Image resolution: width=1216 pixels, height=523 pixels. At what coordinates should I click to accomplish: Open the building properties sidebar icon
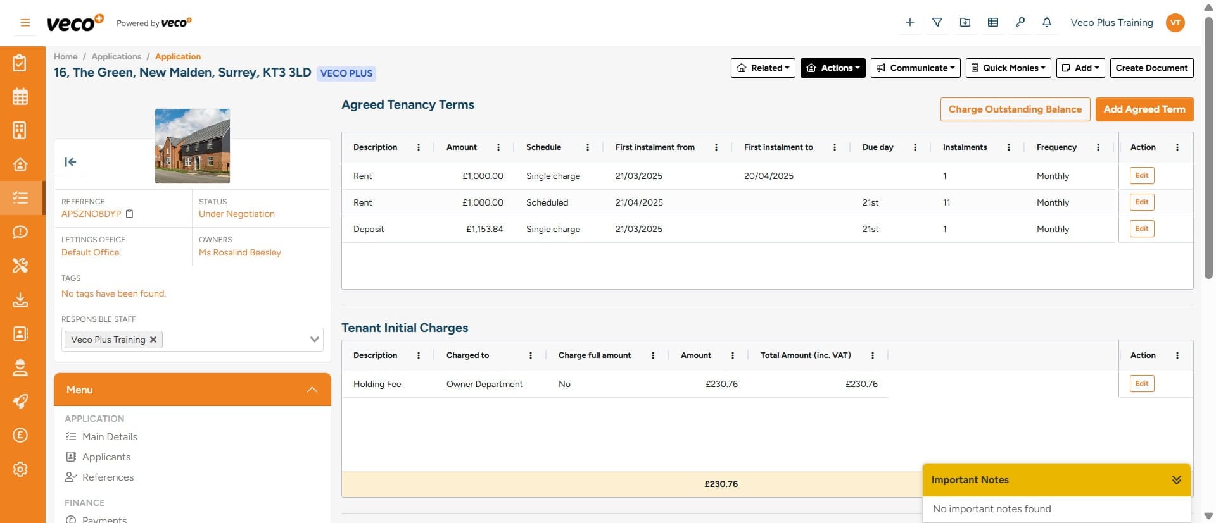[x=20, y=130]
